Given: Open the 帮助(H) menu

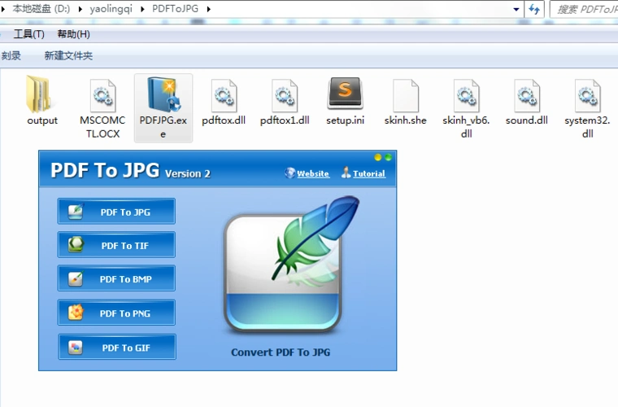Looking at the screenshot, I should click(x=74, y=34).
